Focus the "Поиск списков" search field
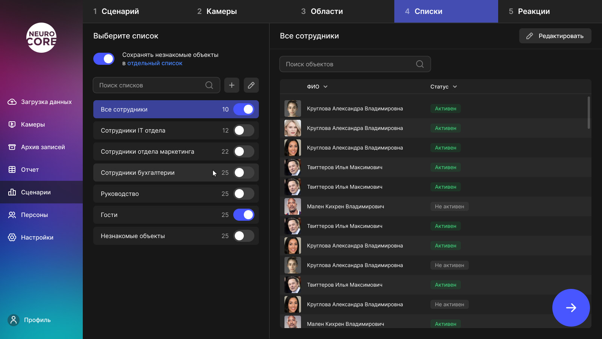The image size is (602, 339). pyautogui.click(x=157, y=85)
